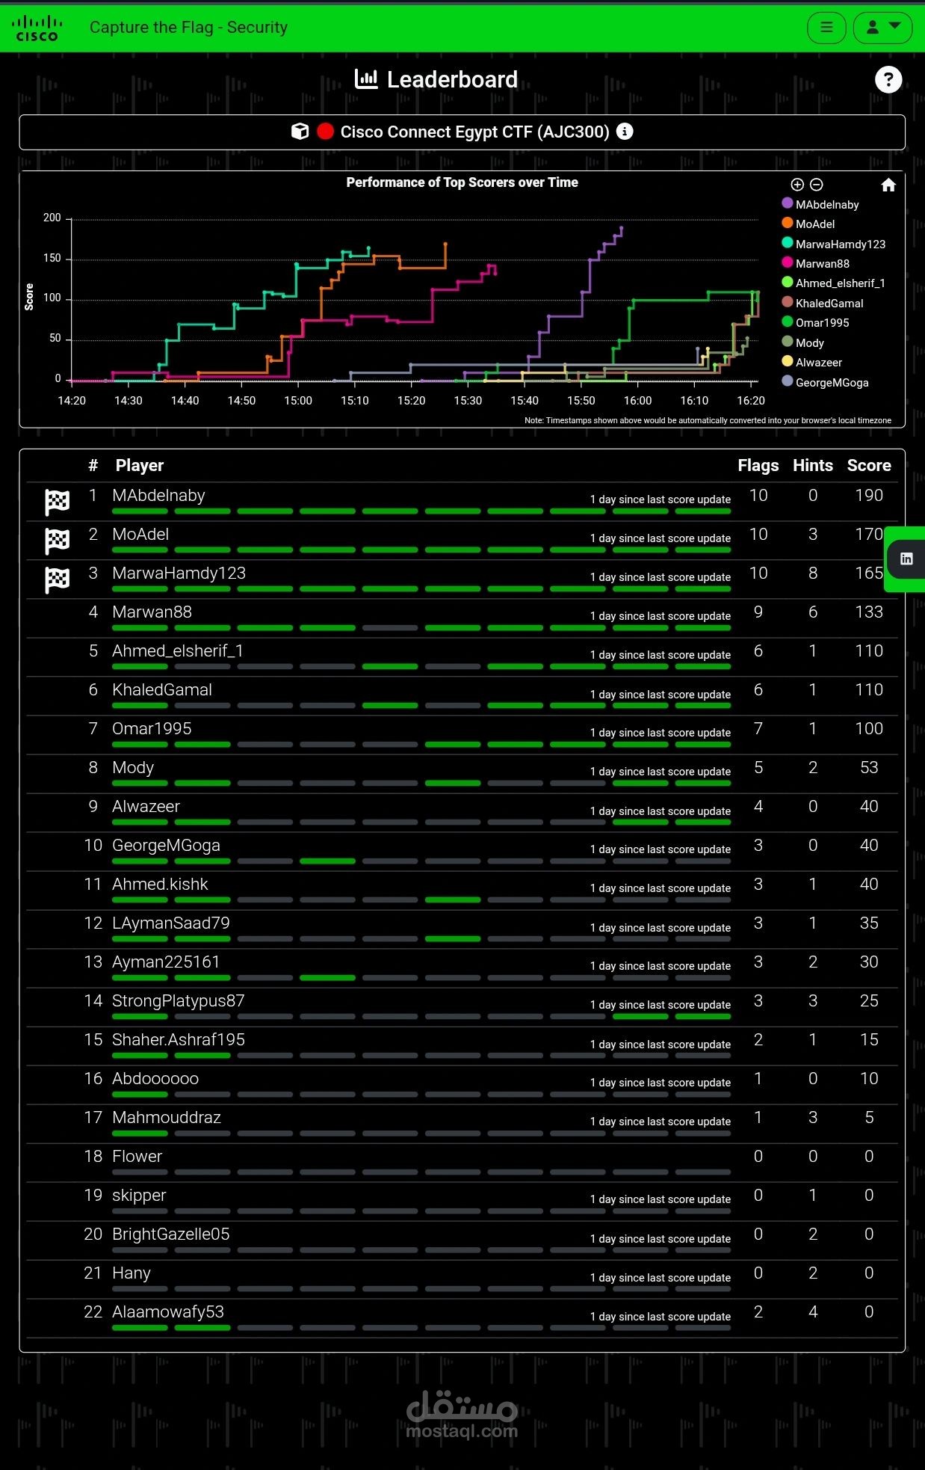Toggle KhaledGamal series in chart legend
Image resolution: width=925 pixels, height=1470 pixels.
823,303
